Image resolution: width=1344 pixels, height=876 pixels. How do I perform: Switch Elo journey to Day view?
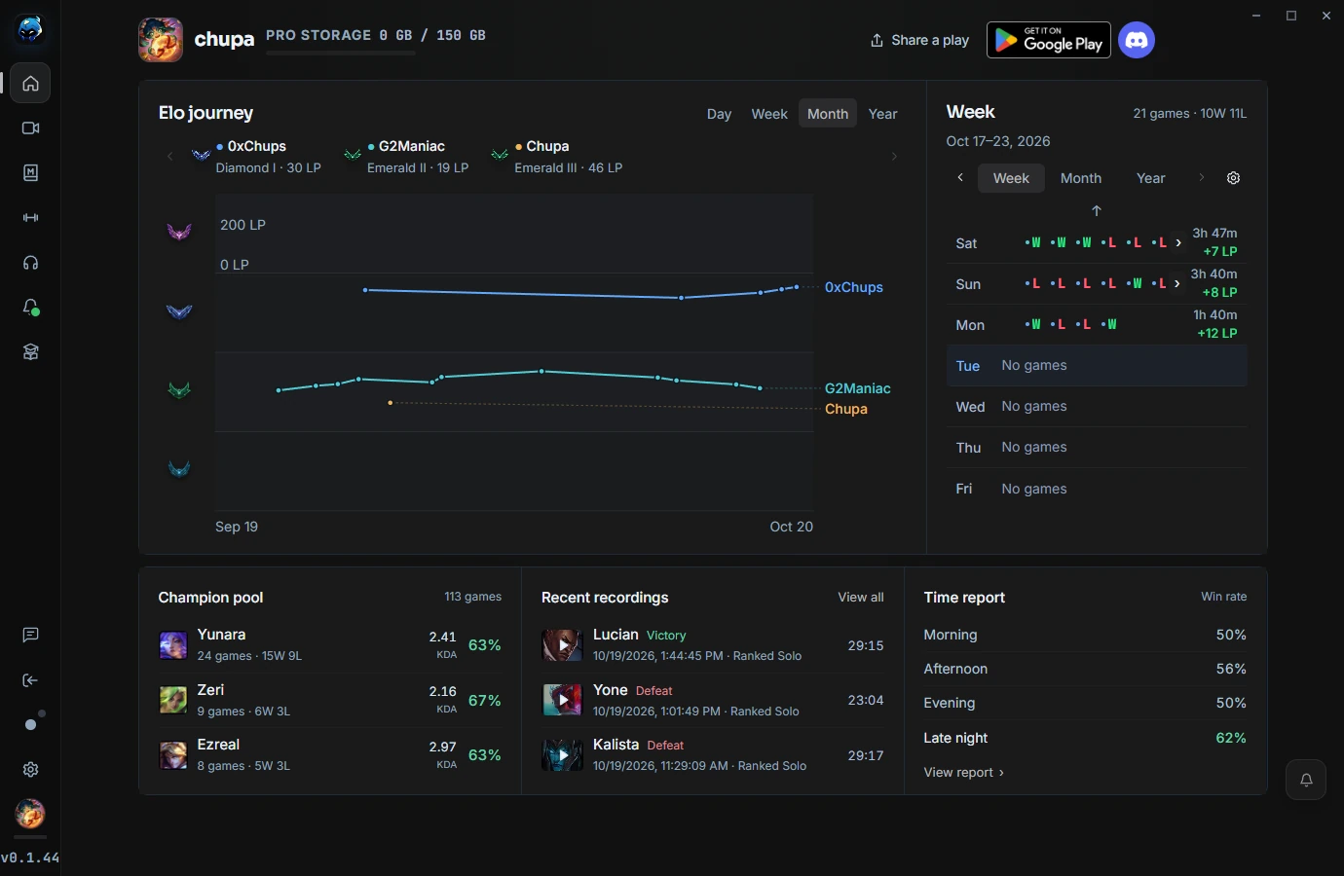point(719,114)
